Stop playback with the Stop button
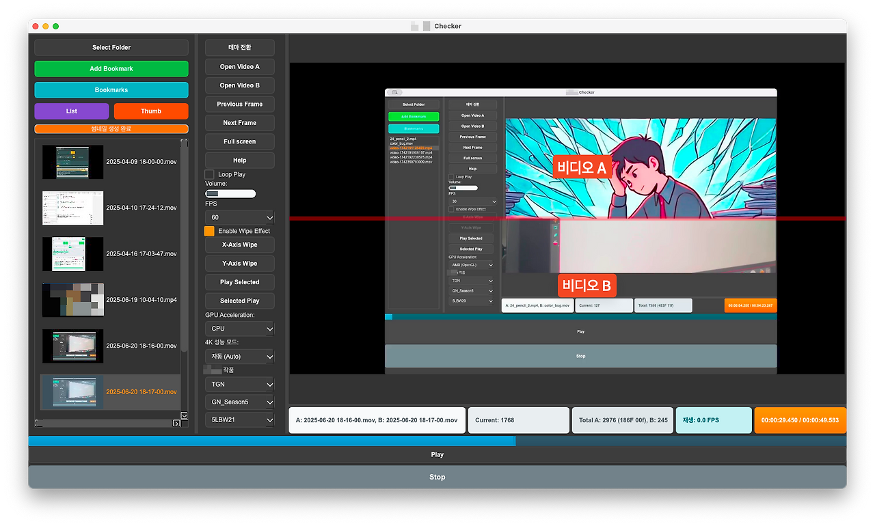The width and height of the screenshot is (875, 526). pos(437,477)
